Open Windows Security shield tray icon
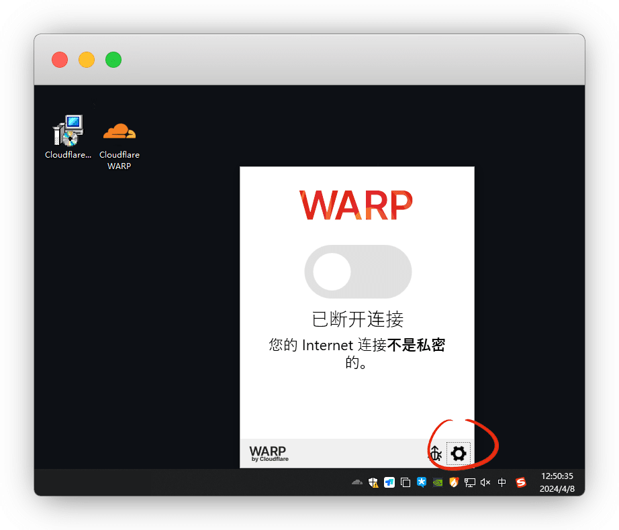 [x=373, y=482]
